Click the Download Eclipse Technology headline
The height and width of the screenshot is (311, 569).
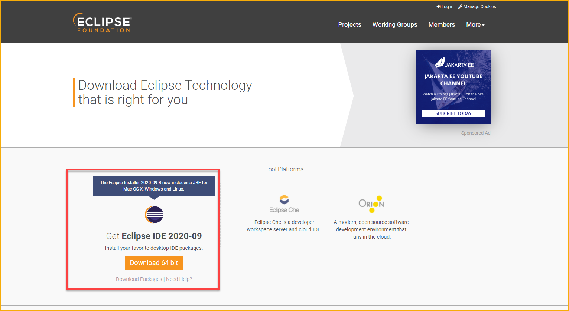pos(165,92)
